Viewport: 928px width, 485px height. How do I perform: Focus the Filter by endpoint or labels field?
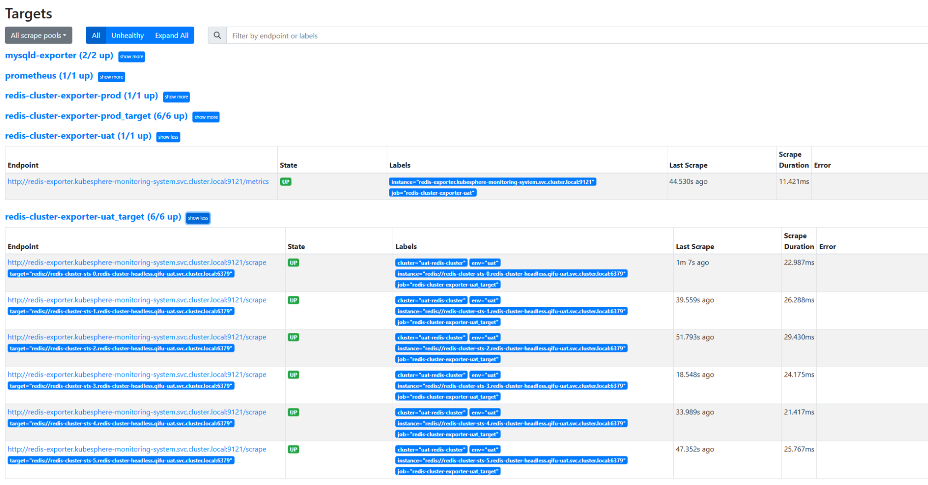(x=577, y=35)
